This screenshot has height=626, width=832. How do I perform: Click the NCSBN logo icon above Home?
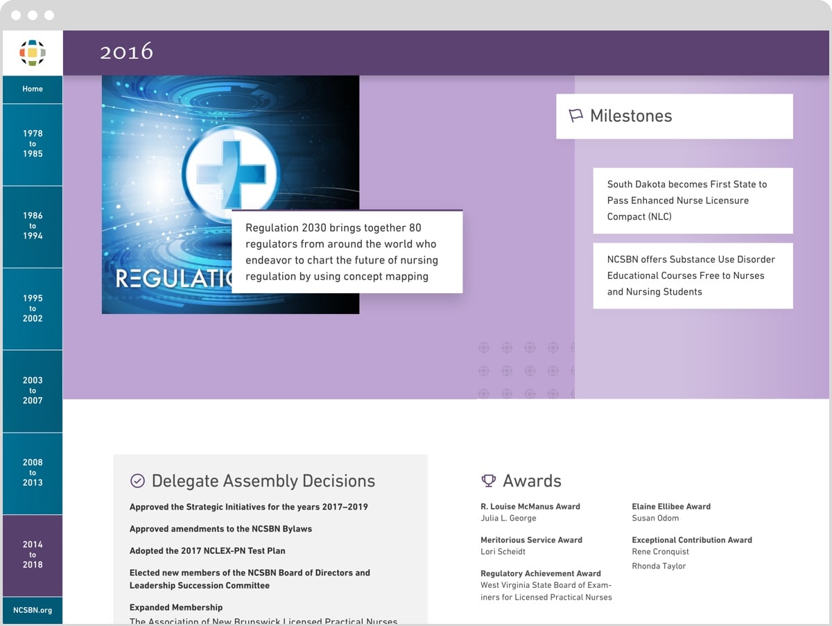(x=33, y=52)
